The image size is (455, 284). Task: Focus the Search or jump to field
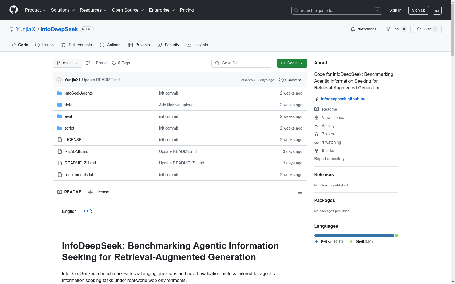tap(337, 10)
